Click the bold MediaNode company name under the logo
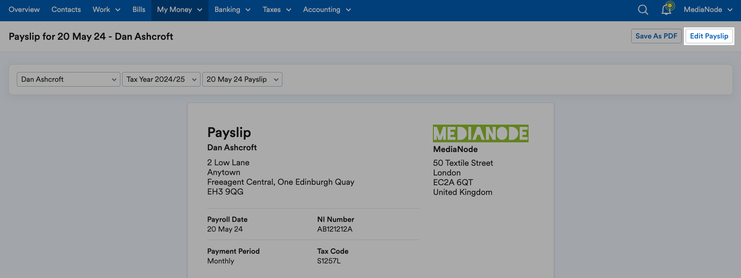 point(455,149)
